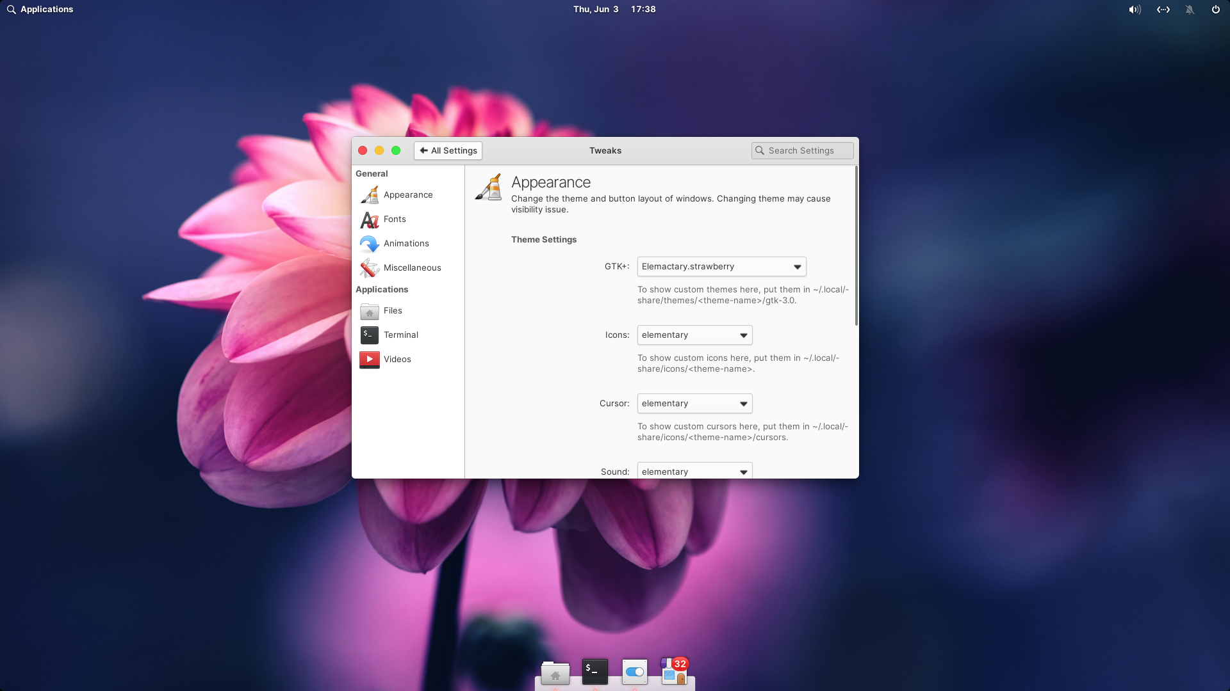Open the notifications bell indicator
This screenshot has height=691, width=1230.
click(1190, 10)
